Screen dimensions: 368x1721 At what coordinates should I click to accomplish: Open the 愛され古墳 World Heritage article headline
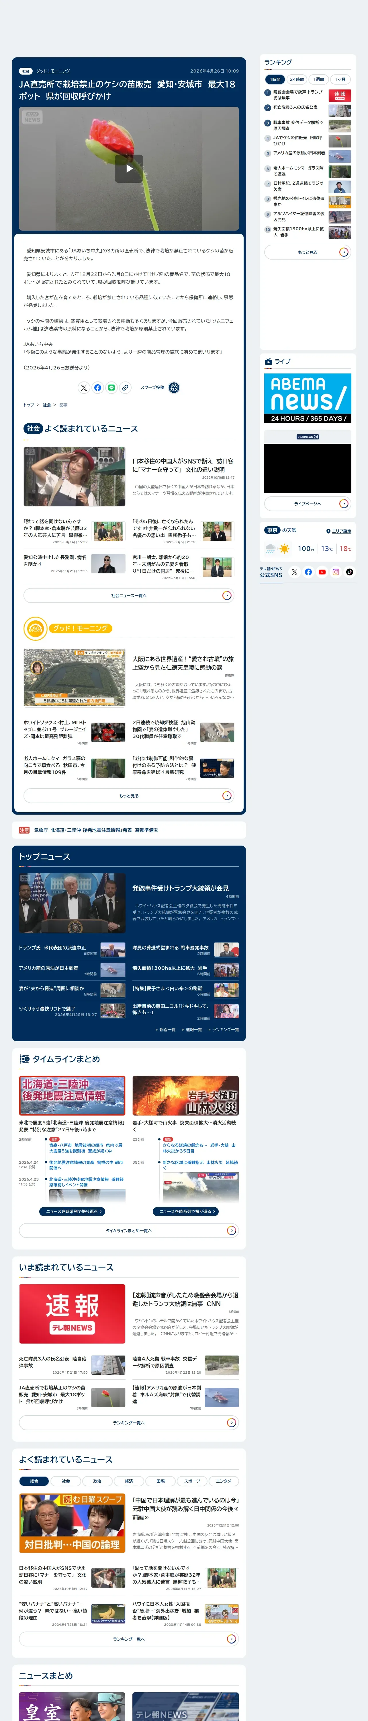click(x=183, y=663)
